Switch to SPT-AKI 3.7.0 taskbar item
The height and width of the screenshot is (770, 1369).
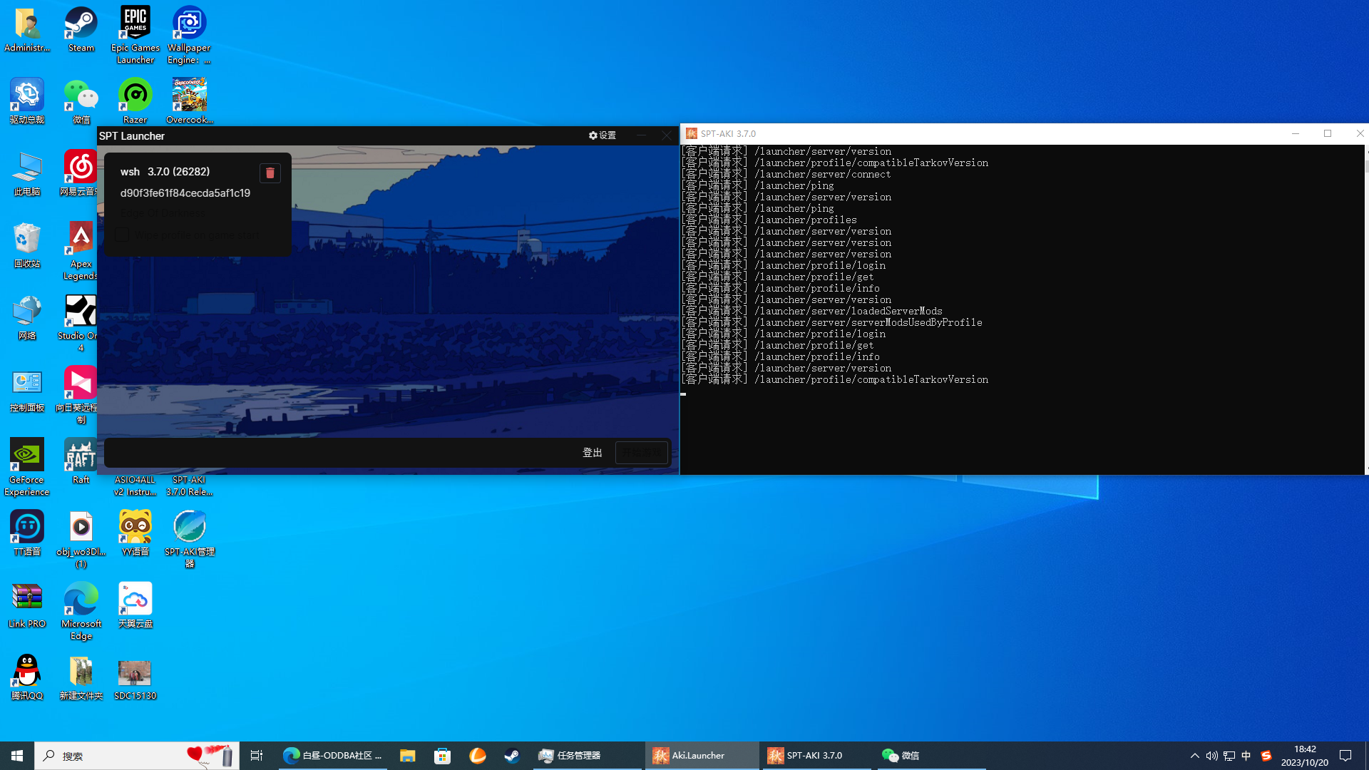tap(814, 756)
